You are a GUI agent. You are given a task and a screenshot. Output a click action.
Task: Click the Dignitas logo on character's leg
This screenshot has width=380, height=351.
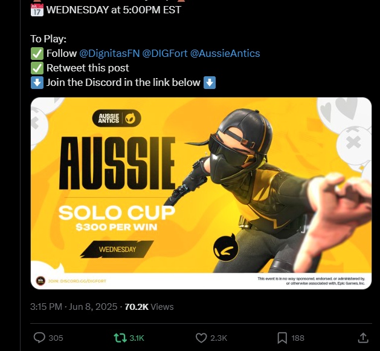point(226,248)
